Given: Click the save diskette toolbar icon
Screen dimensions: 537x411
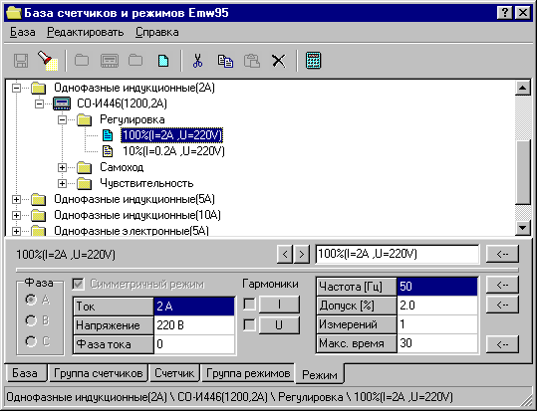Looking at the screenshot, I should pyautogui.click(x=21, y=61).
